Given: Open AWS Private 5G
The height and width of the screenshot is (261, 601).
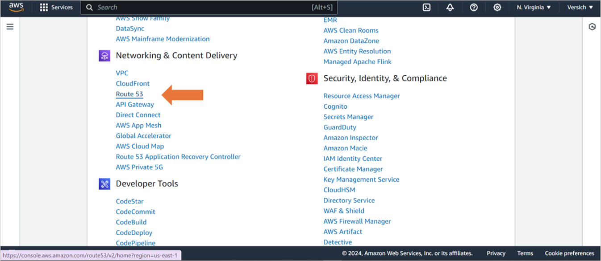Looking at the screenshot, I should (x=139, y=167).
